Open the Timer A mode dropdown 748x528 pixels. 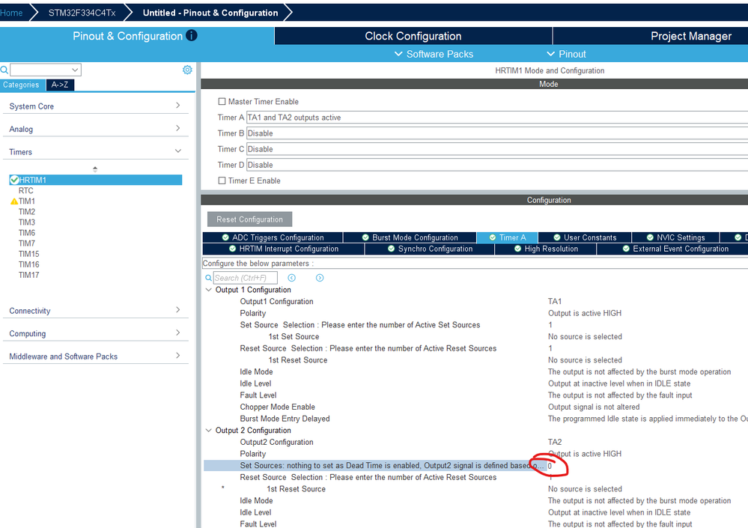point(496,118)
